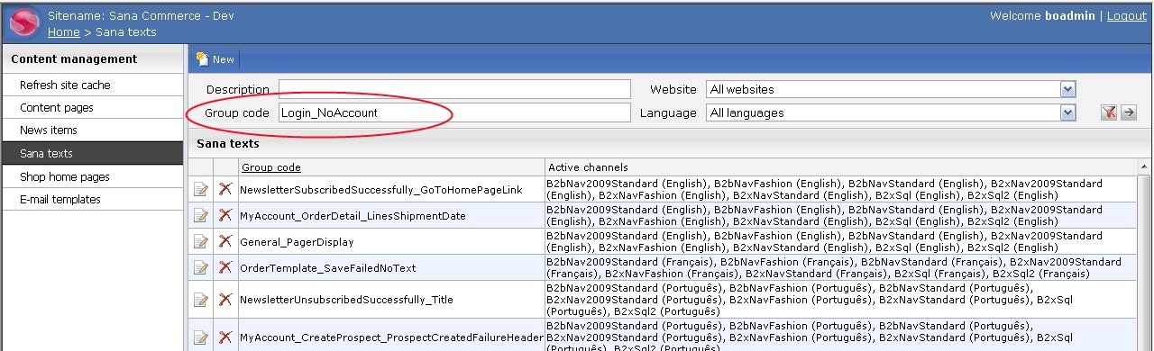Click the General_PagerDisplay group code text
The image size is (1154, 351).
coord(297,242)
